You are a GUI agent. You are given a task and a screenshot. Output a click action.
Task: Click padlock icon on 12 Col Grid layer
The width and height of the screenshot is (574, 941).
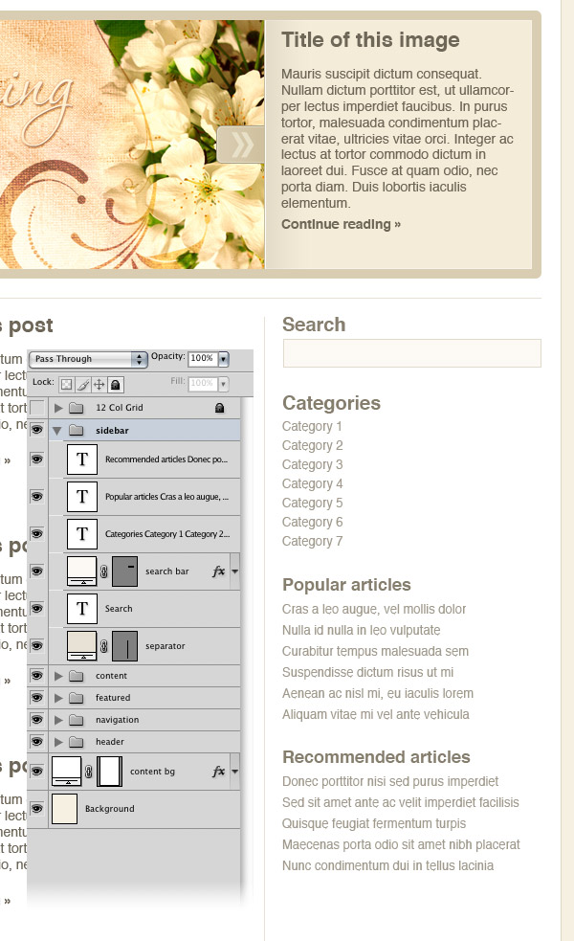tap(219, 408)
